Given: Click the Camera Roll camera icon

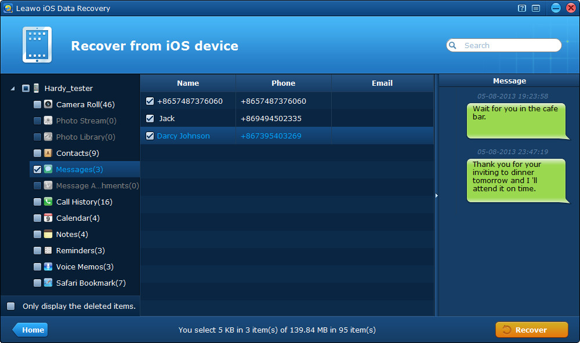Looking at the screenshot, I should coord(48,104).
